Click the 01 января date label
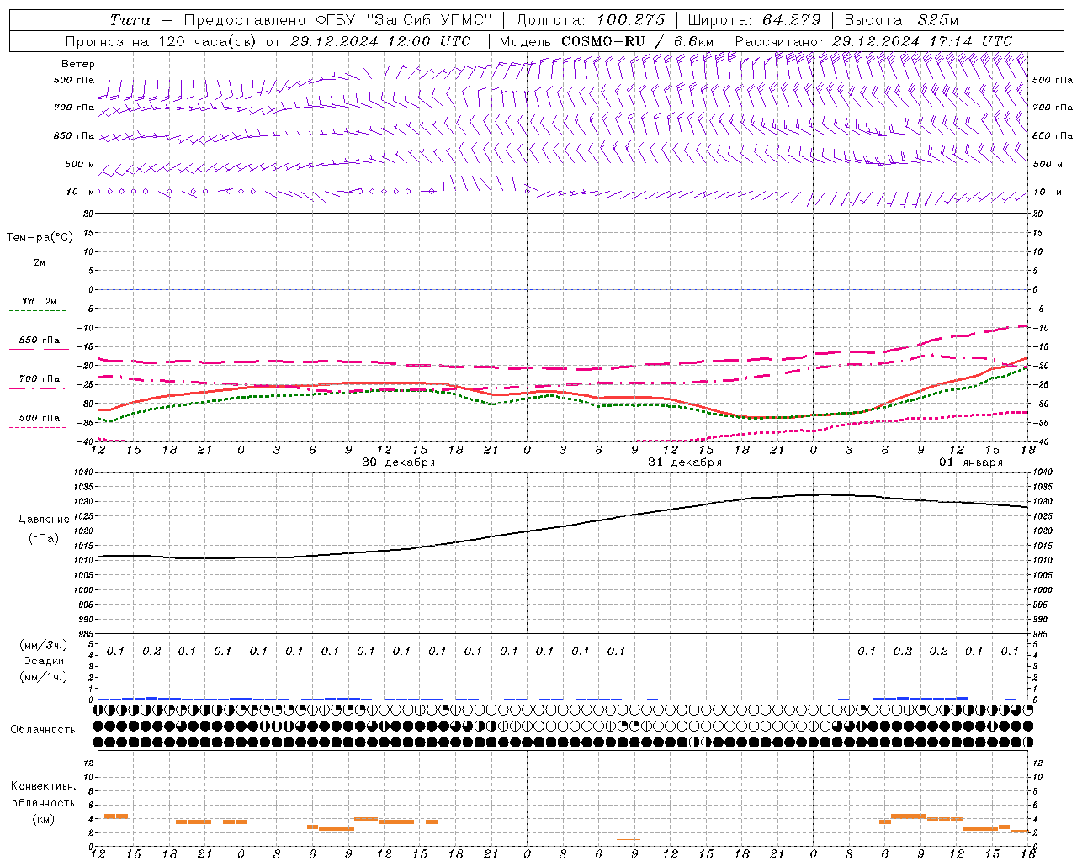 [971, 462]
